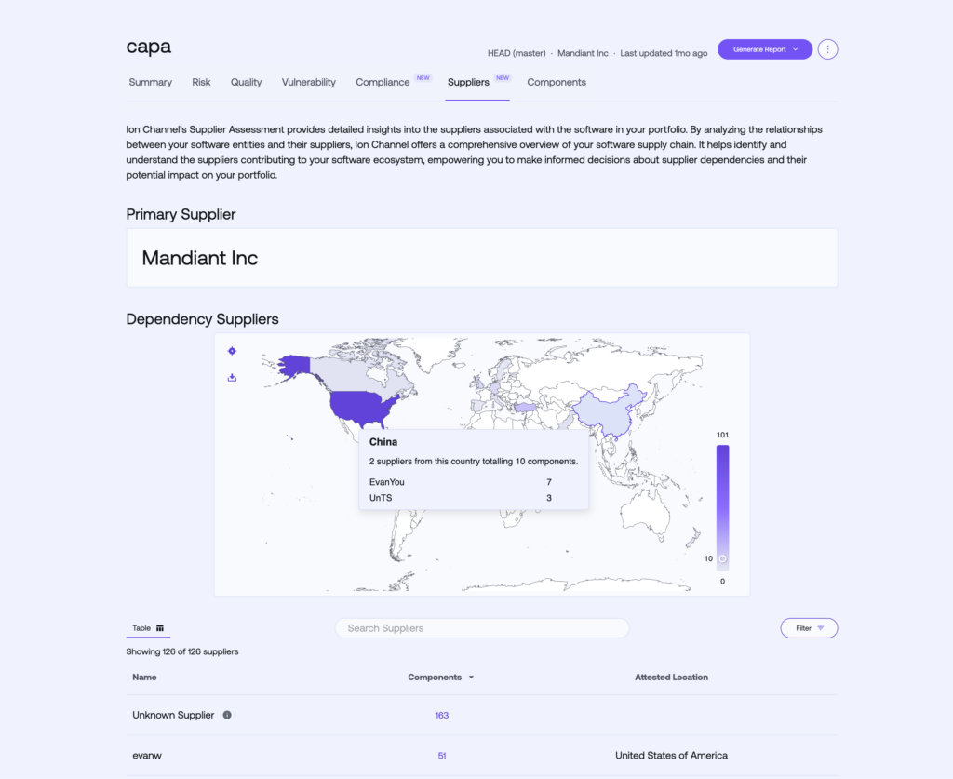Click the info icon beside Unknown Supplier
The image size is (953, 779).
(x=227, y=715)
